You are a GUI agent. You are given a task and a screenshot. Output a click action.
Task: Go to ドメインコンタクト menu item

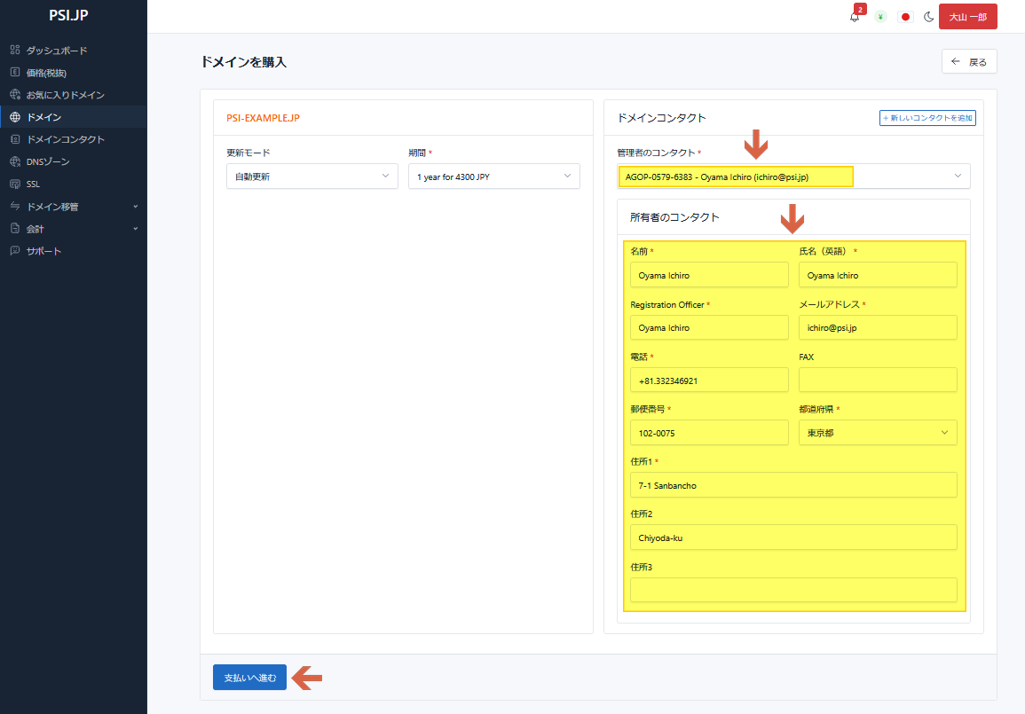65,139
